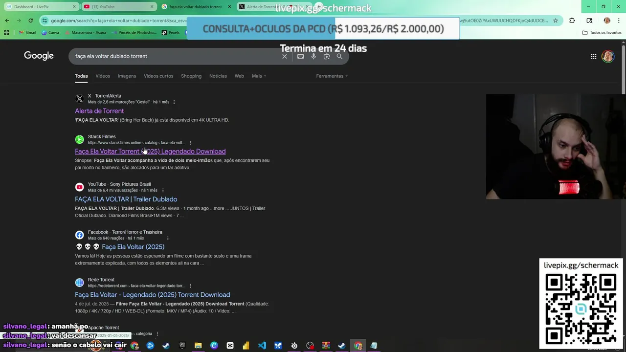This screenshot has width=626, height=352.
Task: Select the Vídeos search filter
Action: coord(103,76)
